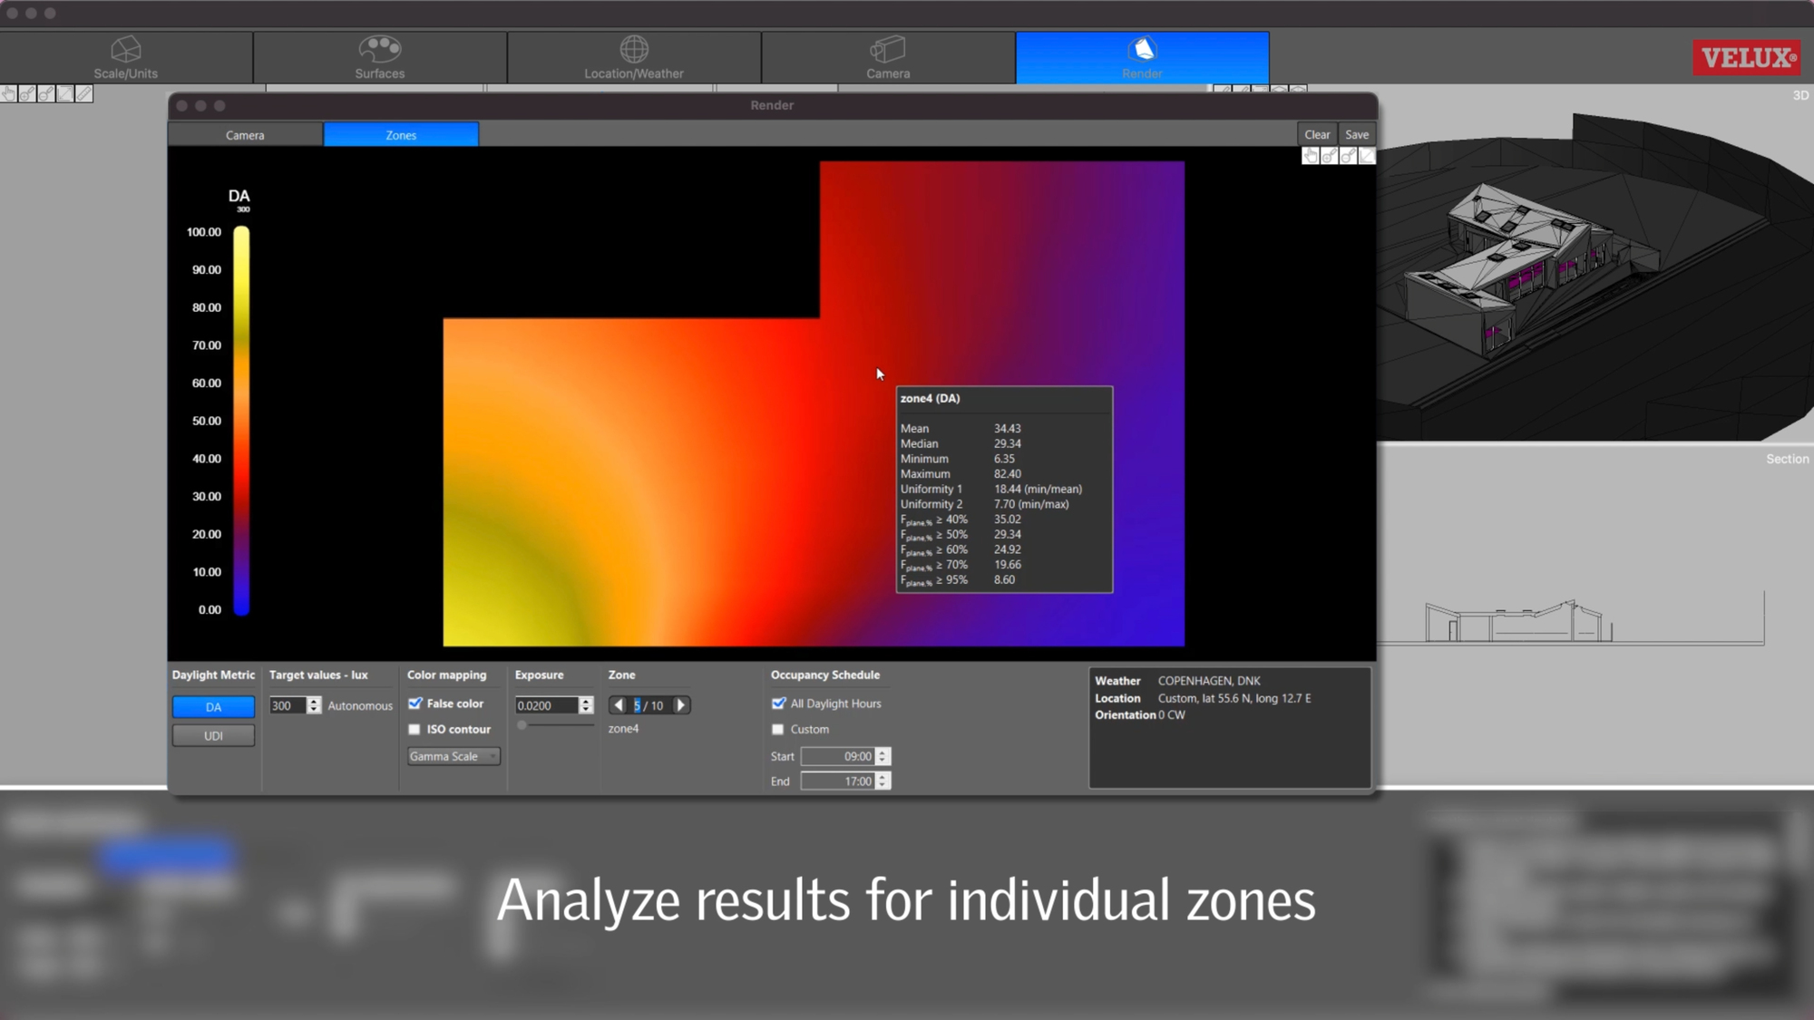Open the Gamma Scale dropdown

453,756
